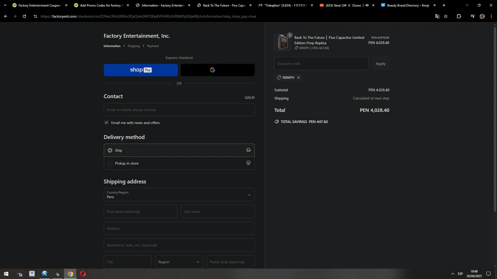Viewport: 497px width, 279px height.
Task: Switch to Factory Entertainment Coupon tab
Action: coord(39,5)
